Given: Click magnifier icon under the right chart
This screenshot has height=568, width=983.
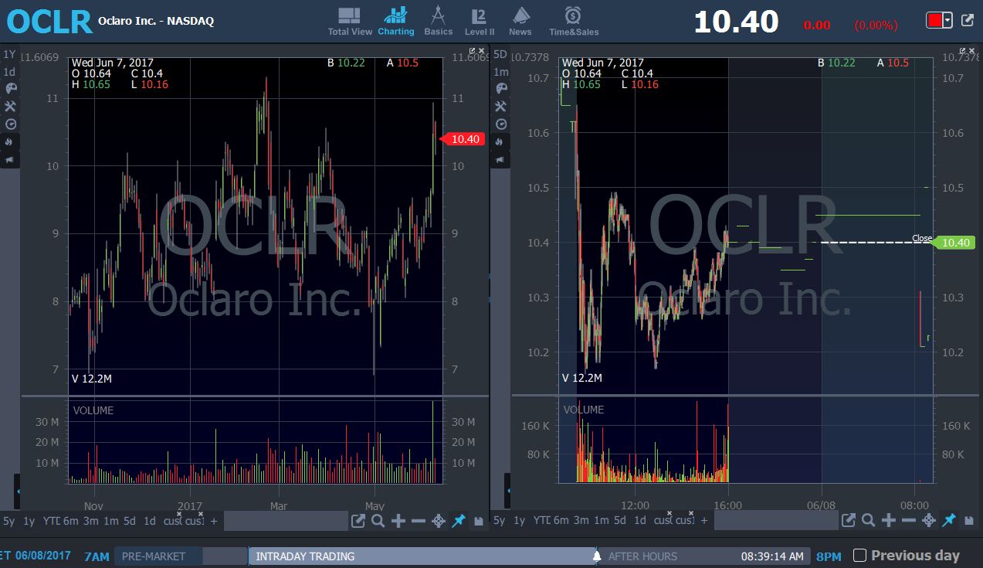Looking at the screenshot, I should [x=868, y=521].
